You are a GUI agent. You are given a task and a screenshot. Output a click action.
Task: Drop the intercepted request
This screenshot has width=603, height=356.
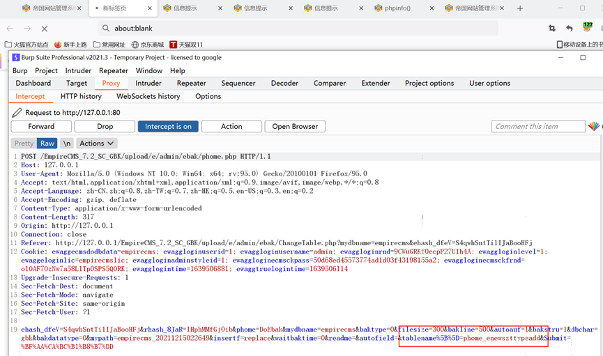coord(105,127)
